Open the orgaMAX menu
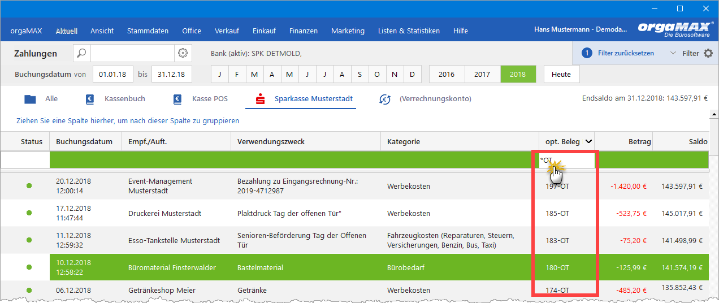Image resolution: width=719 pixels, height=303 pixels. click(x=26, y=31)
